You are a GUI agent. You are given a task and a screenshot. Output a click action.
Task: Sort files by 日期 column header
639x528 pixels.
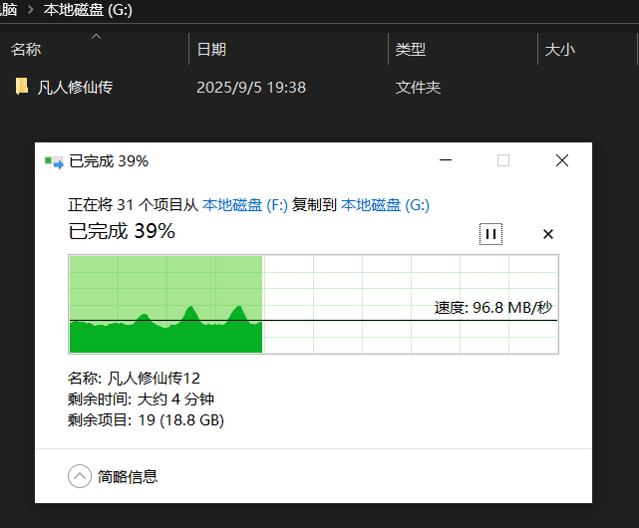211,49
